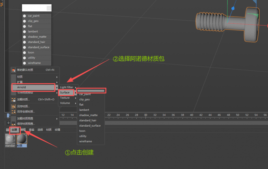This screenshot has width=268, height=169.
Task: Click the new default material icon
Action: 13,70
